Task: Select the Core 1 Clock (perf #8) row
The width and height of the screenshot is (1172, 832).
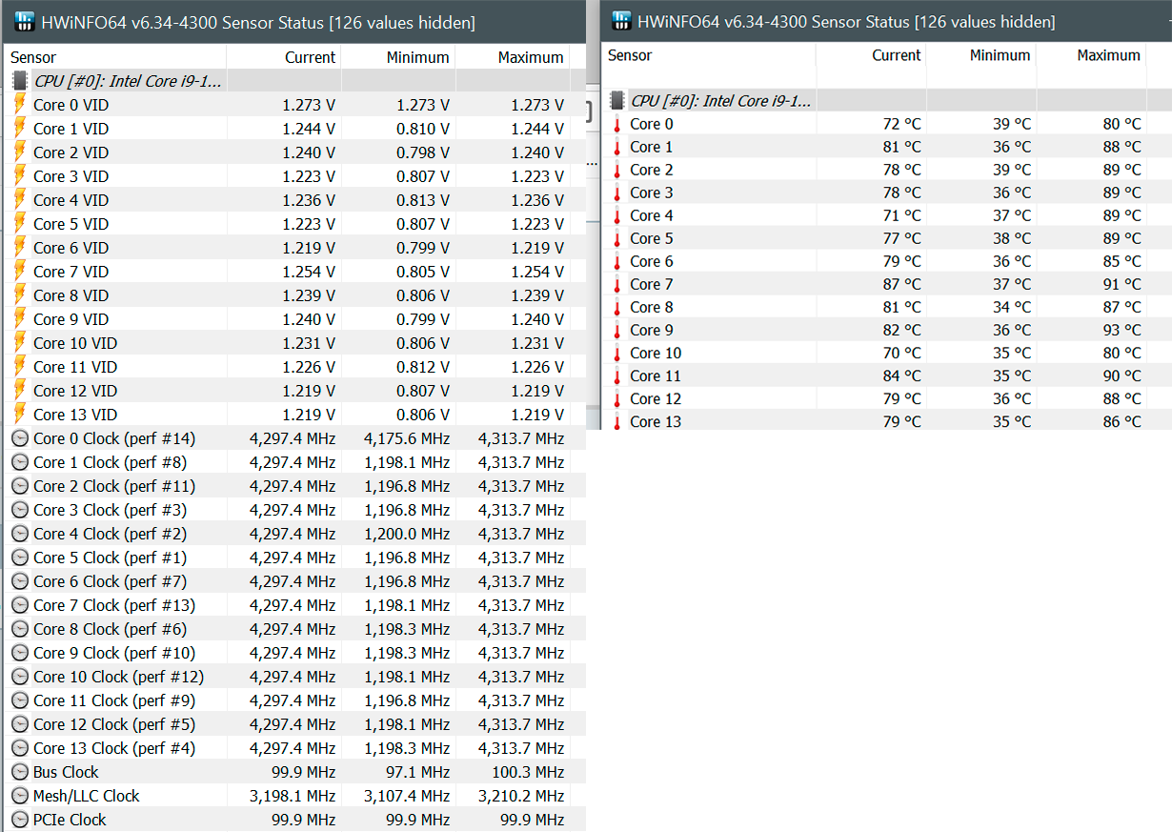Action: click(x=294, y=462)
